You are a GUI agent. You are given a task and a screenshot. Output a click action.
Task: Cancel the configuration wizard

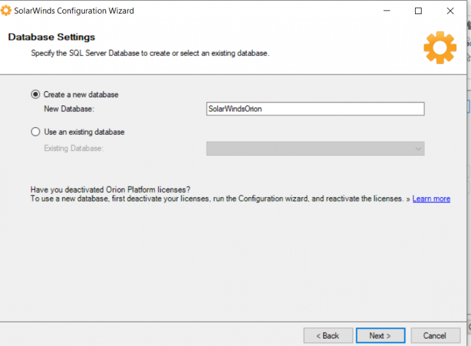pos(434,335)
